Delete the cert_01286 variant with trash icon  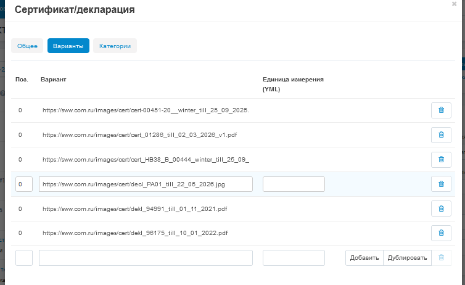[441, 135]
